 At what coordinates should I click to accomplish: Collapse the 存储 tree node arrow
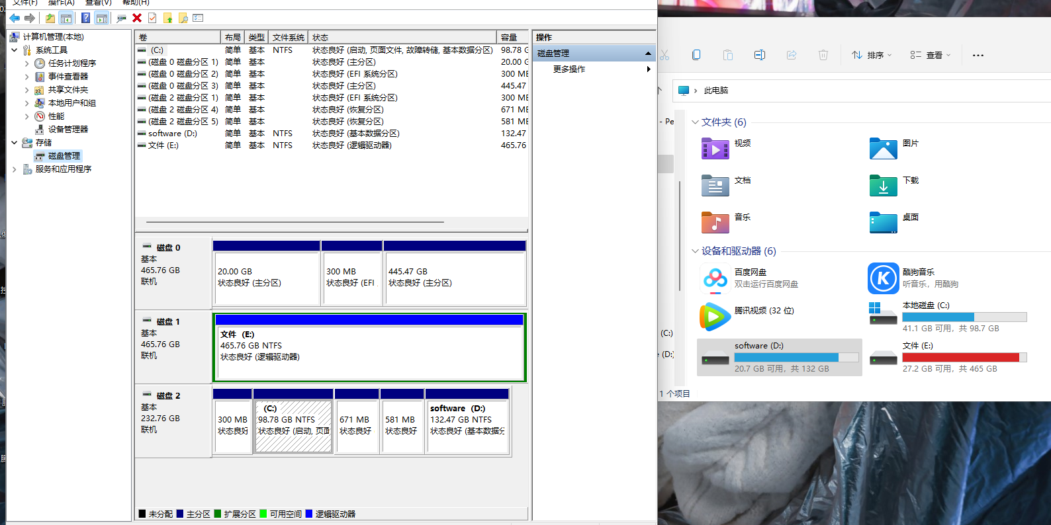pos(15,142)
